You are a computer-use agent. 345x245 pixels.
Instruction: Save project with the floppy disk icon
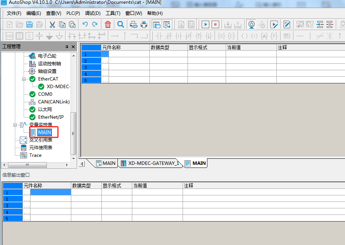[x=29, y=24]
